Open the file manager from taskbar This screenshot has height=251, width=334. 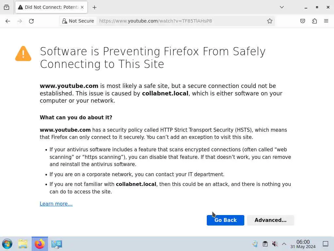tap(23, 244)
